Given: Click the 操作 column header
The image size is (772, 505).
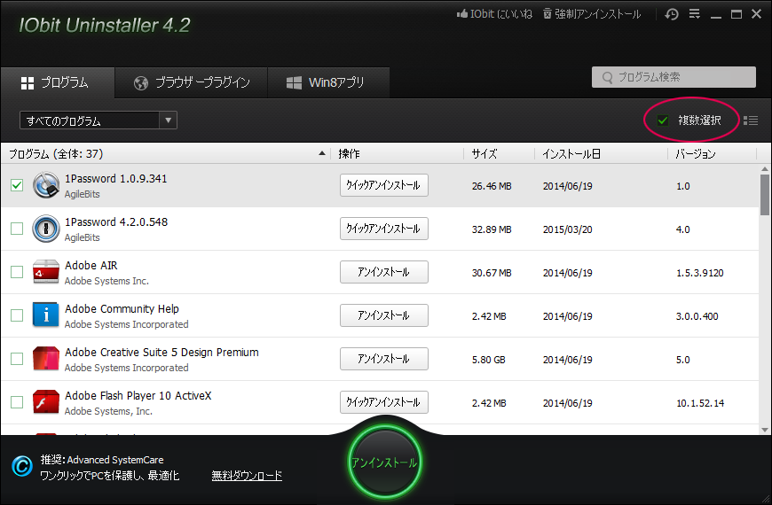Looking at the screenshot, I should [x=397, y=154].
